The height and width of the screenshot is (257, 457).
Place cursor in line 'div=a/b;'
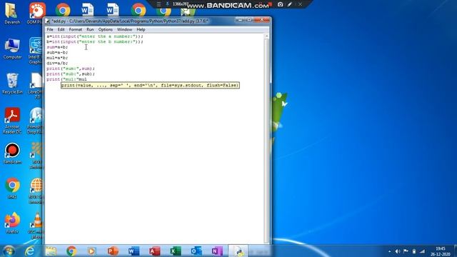[57, 63]
